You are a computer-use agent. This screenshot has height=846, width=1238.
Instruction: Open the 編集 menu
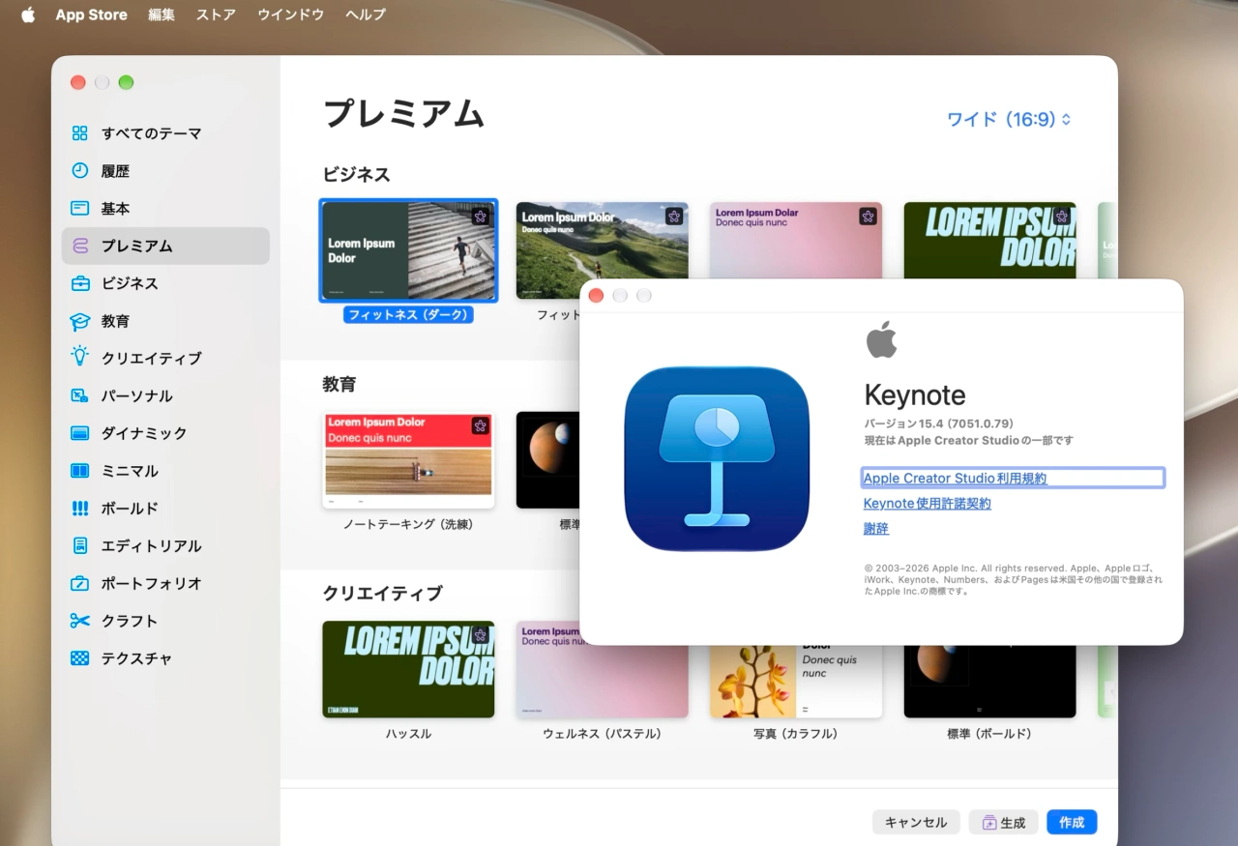click(162, 15)
